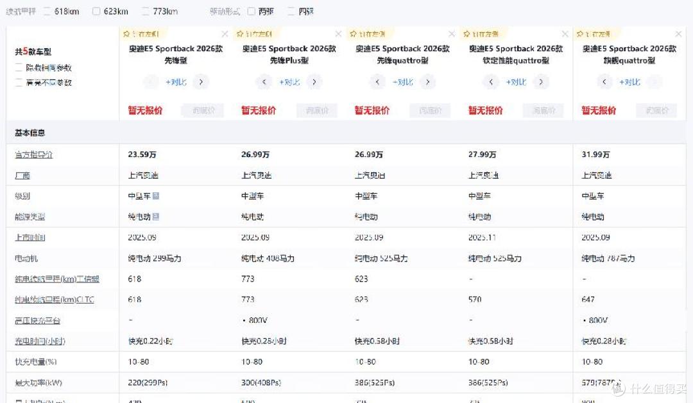Click 300(408Ps) max power cell

[261, 382]
